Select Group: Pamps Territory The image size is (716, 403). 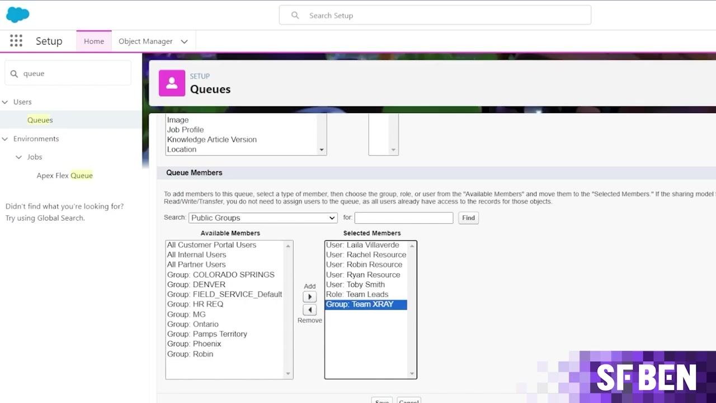(x=207, y=334)
